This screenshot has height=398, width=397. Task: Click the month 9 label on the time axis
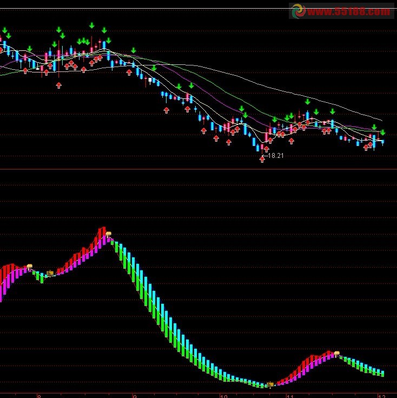tap(135, 395)
